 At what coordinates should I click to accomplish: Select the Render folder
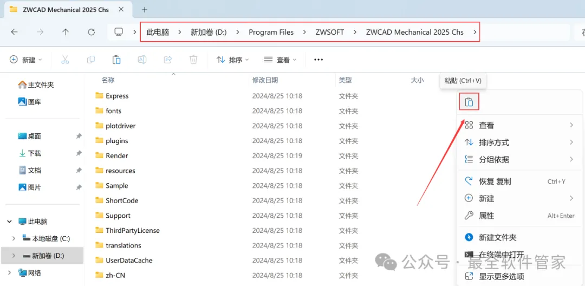pyautogui.click(x=112, y=155)
